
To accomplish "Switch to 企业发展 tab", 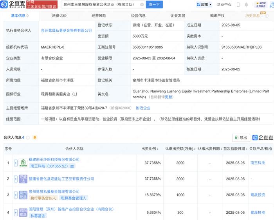I will 178,16.
